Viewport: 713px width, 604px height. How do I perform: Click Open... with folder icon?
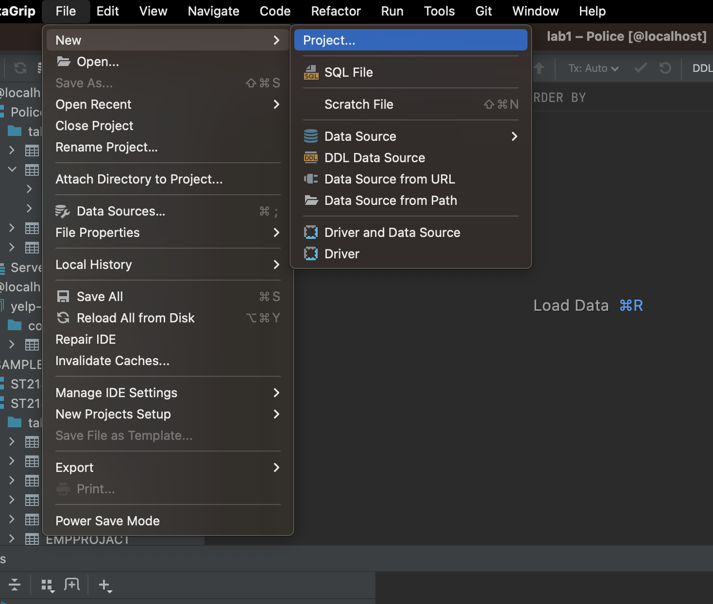(x=168, y=62)
